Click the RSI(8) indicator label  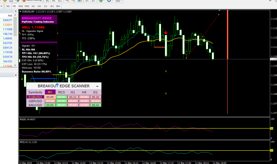pyautogui.click(x=27, y=120)
